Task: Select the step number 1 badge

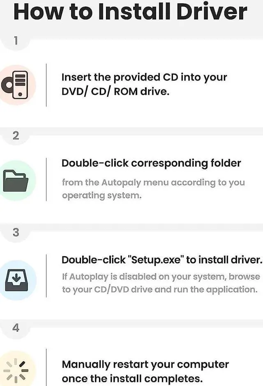Action: pos(16,41)
